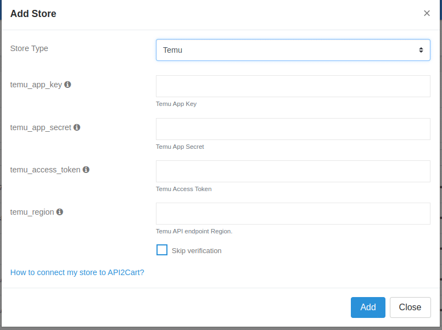Screen dimensions: 442x330
Task: Enable the Skip verification checkbox
Action: [x=162, y=250]
